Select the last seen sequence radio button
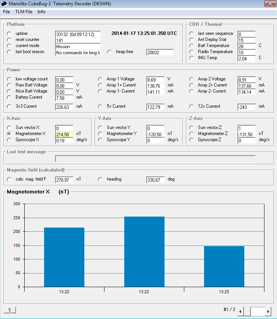Viewport: 277px width, 319px height. [191, 33]
